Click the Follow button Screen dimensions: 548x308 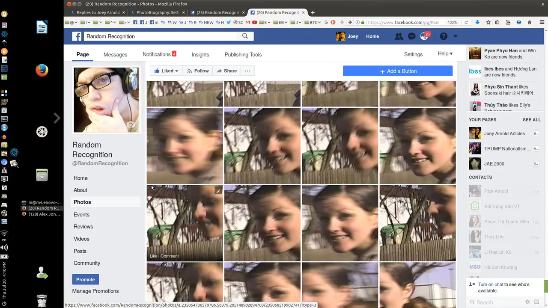(x=197, y=71)
